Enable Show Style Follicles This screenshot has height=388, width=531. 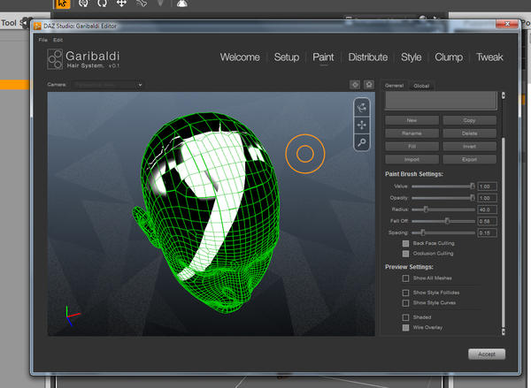coord(405,293)
